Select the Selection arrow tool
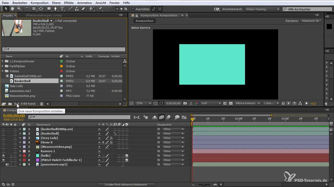Screen dimensions: 334x187 coord(6,9)
